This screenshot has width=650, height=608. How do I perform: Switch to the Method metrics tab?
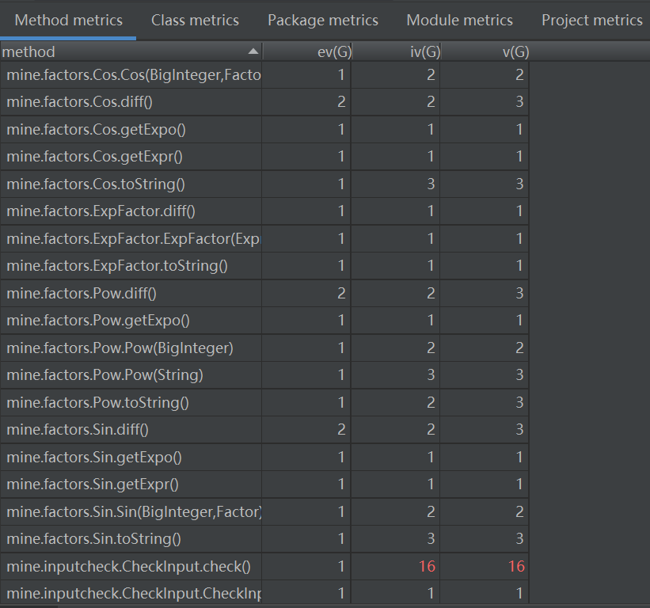68,20
